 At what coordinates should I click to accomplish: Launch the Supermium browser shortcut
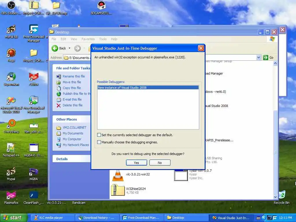click(11, 79)
